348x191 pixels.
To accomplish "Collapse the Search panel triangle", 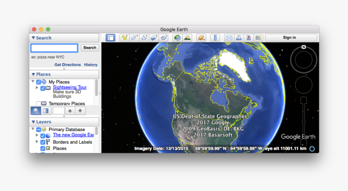I will coord(33,38).
